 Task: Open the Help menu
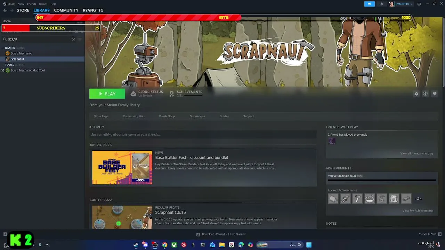click(x=53, y=4)
